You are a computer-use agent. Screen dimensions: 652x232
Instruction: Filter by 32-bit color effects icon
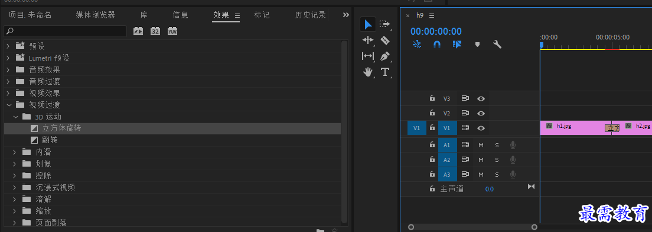pos(155,31)
